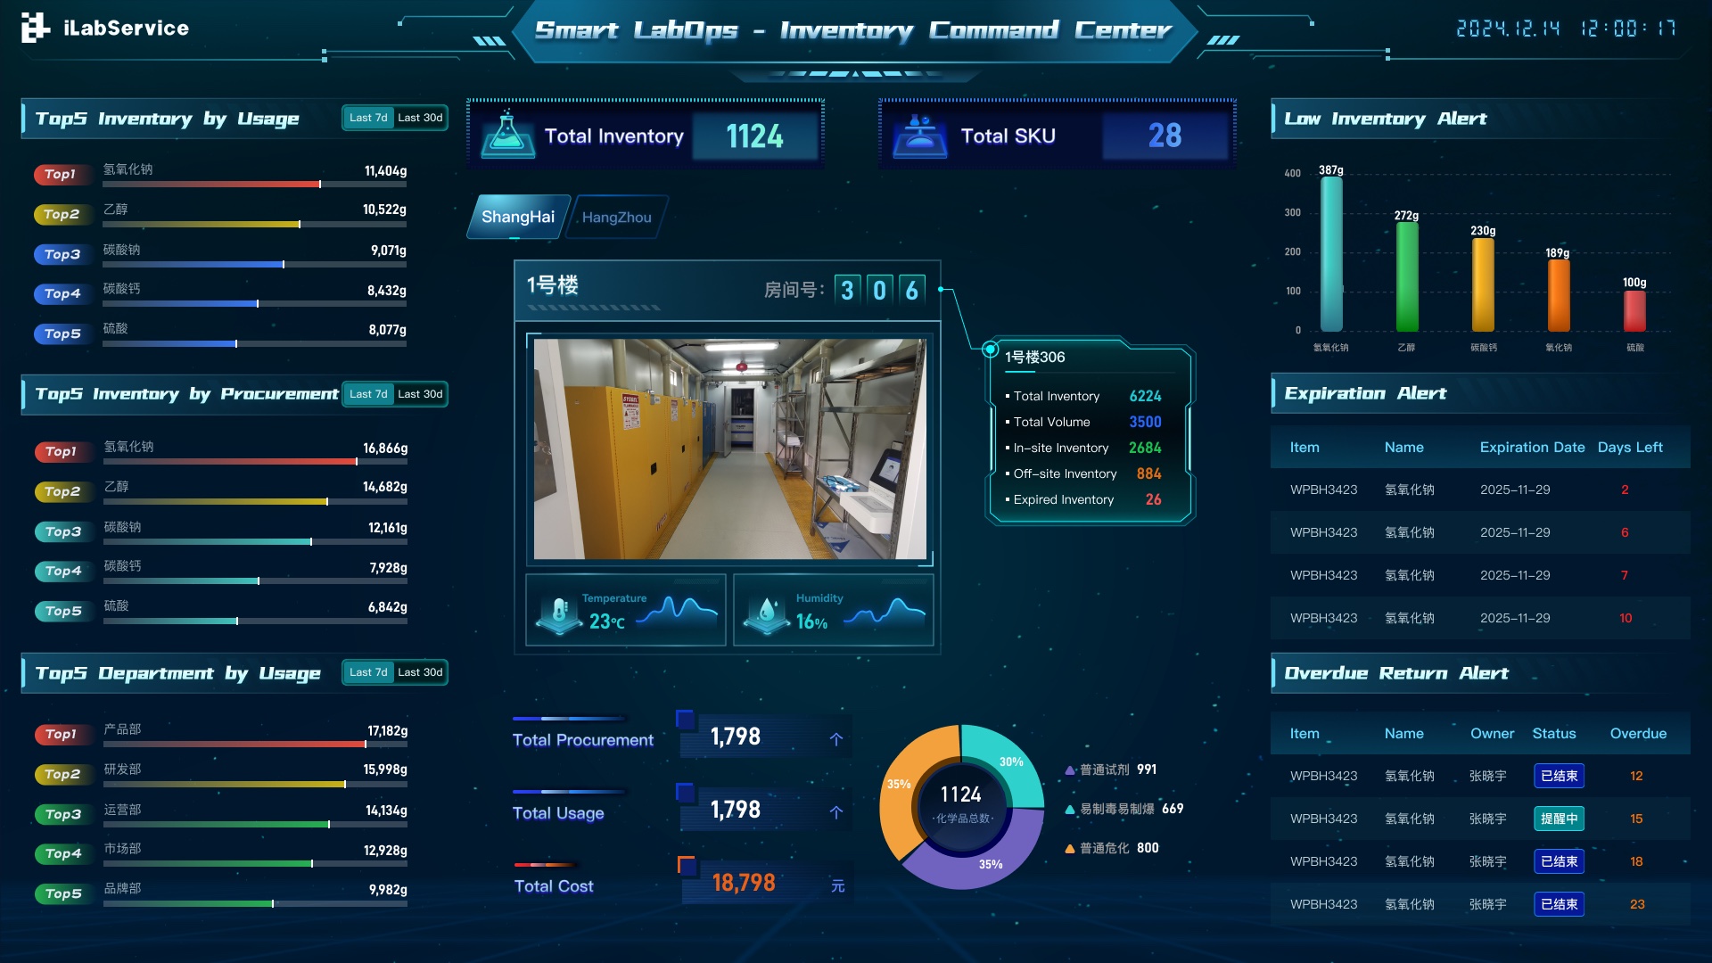
Task: Click the Days Left column header
Action: click(x=1630, y=448)
